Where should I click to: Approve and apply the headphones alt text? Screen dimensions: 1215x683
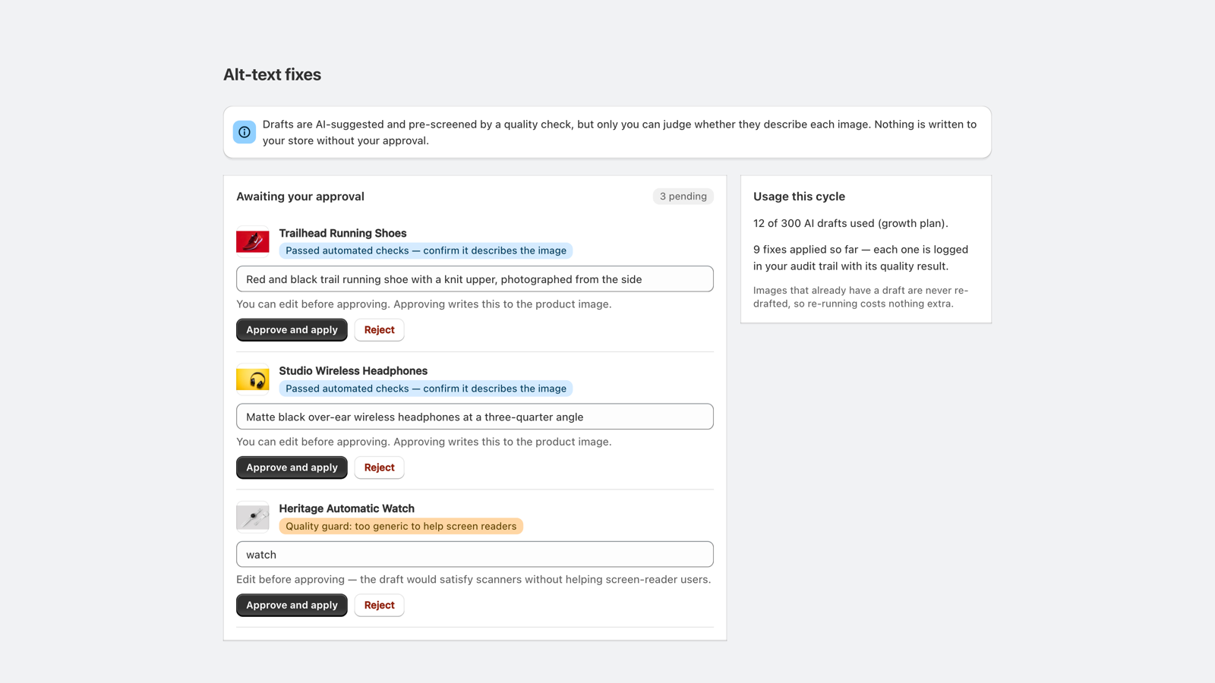click(292, 467)
